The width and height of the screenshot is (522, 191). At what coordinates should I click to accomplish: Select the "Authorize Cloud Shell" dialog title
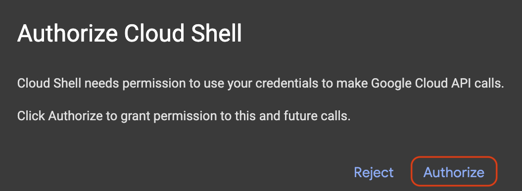click(x=130, y=33)
